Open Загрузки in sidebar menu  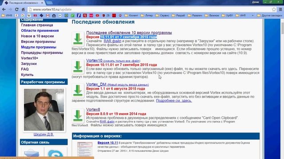point(29,64)
